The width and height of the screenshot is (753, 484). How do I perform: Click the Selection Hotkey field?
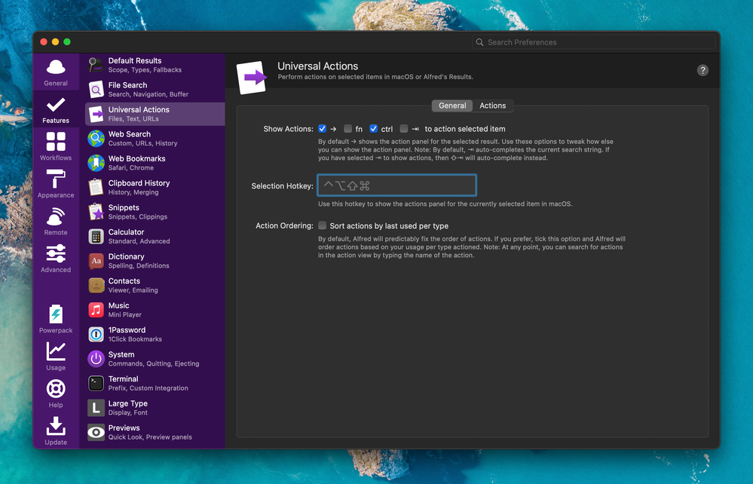(x=396, y=185)
